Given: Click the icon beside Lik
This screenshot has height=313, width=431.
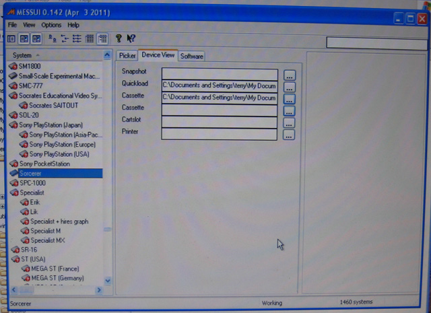Looking at the screenshot, I should (24, 212).
